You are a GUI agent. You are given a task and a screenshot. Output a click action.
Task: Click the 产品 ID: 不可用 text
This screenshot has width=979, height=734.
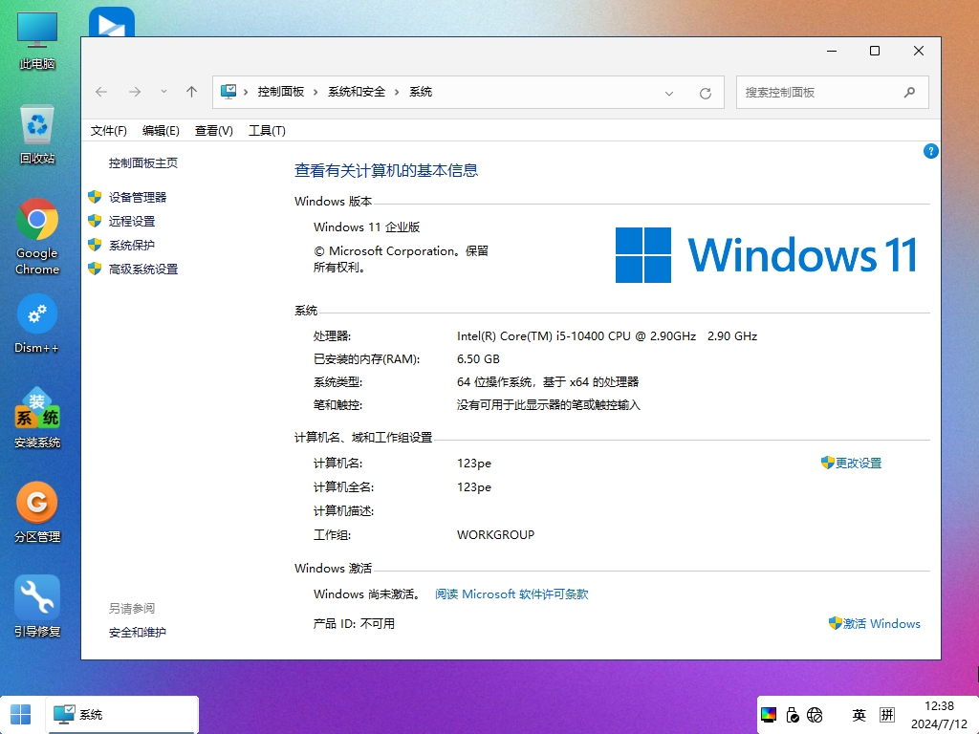354,623
